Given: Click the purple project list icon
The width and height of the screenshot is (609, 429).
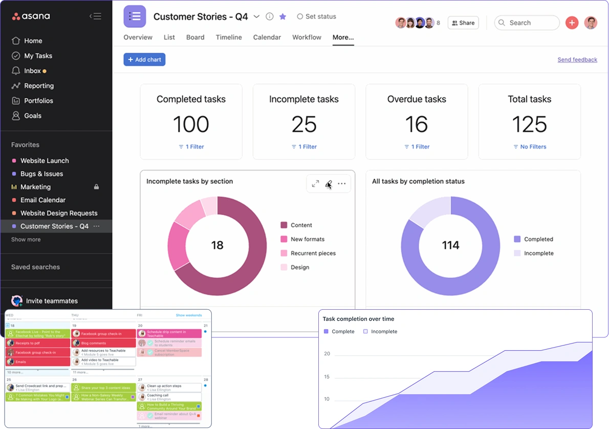Looking at the screenshot, I should (135, 16).
